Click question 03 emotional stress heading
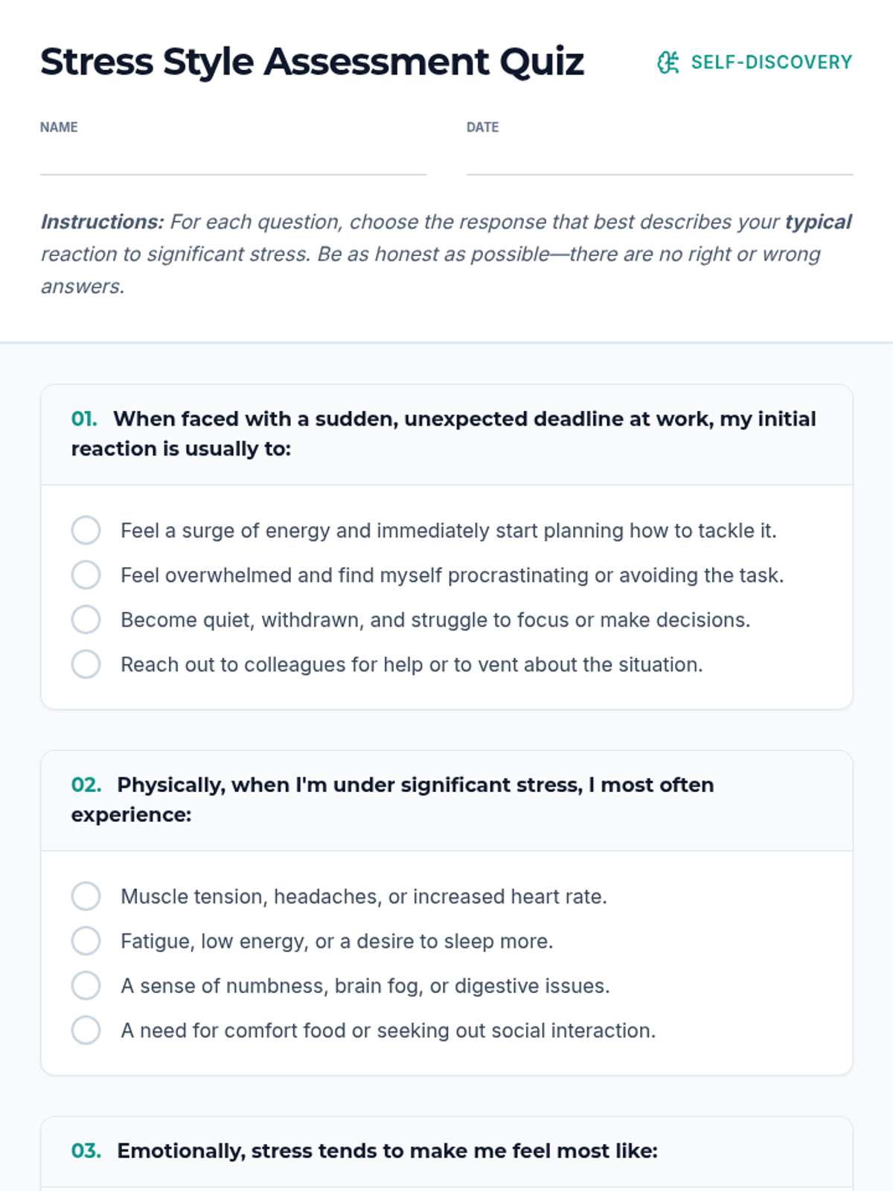Screen dimensions: 893x1191 click(387, 1151)
